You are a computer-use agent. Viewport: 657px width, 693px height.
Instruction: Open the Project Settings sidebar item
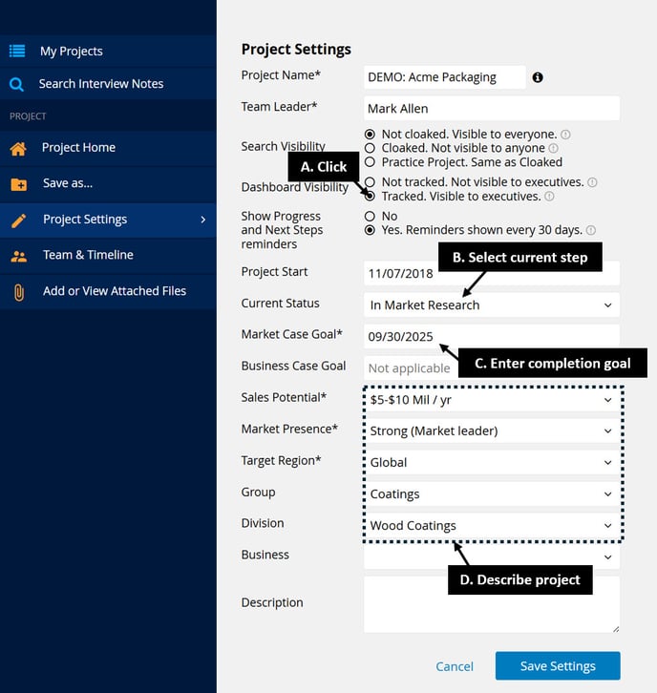tap(108, 220)
